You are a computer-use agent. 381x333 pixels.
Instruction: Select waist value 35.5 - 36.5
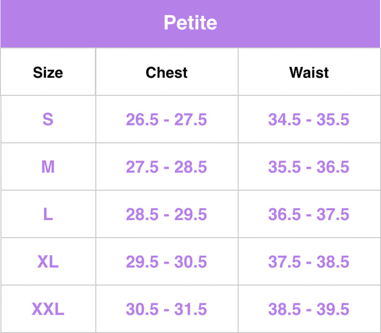click(309, 167)
